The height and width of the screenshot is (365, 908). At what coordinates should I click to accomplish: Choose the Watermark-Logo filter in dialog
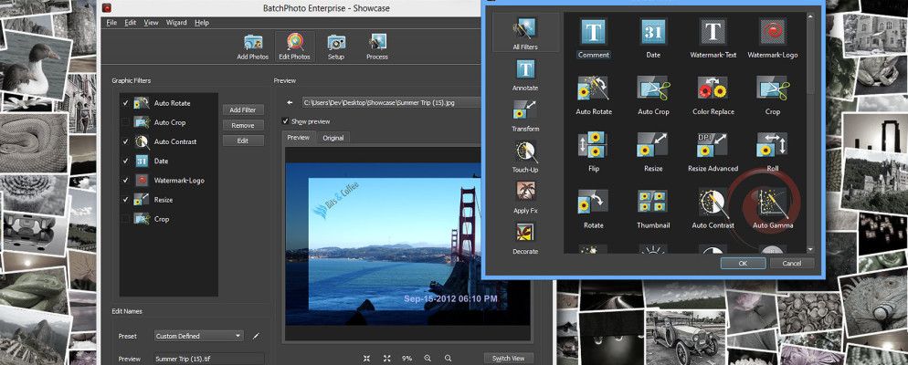pos(772,34)
